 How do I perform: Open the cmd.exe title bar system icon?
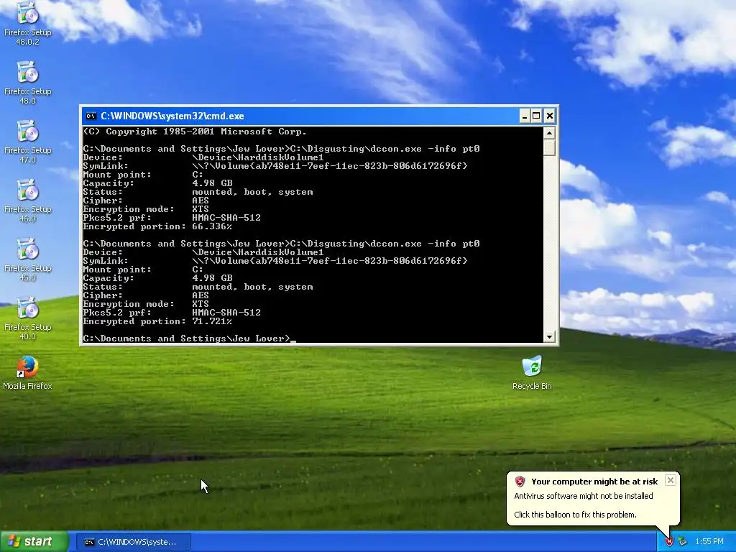click(91, 116)
